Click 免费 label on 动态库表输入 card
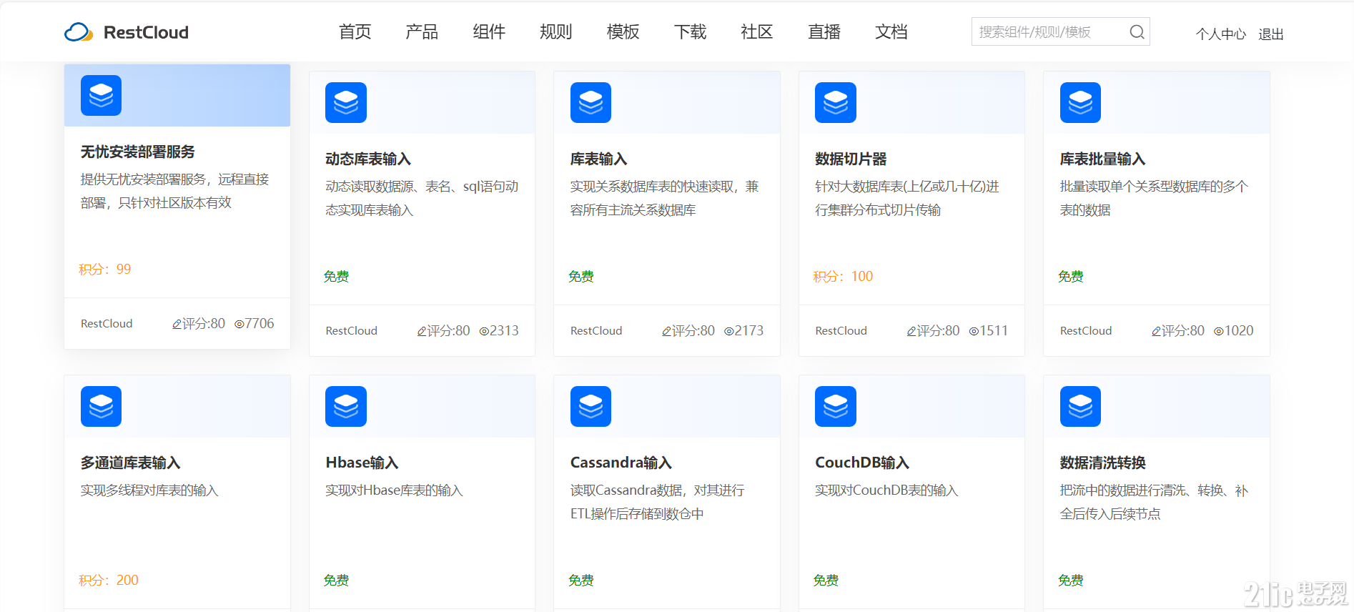The image size is (1354, 612). (336, 276)
